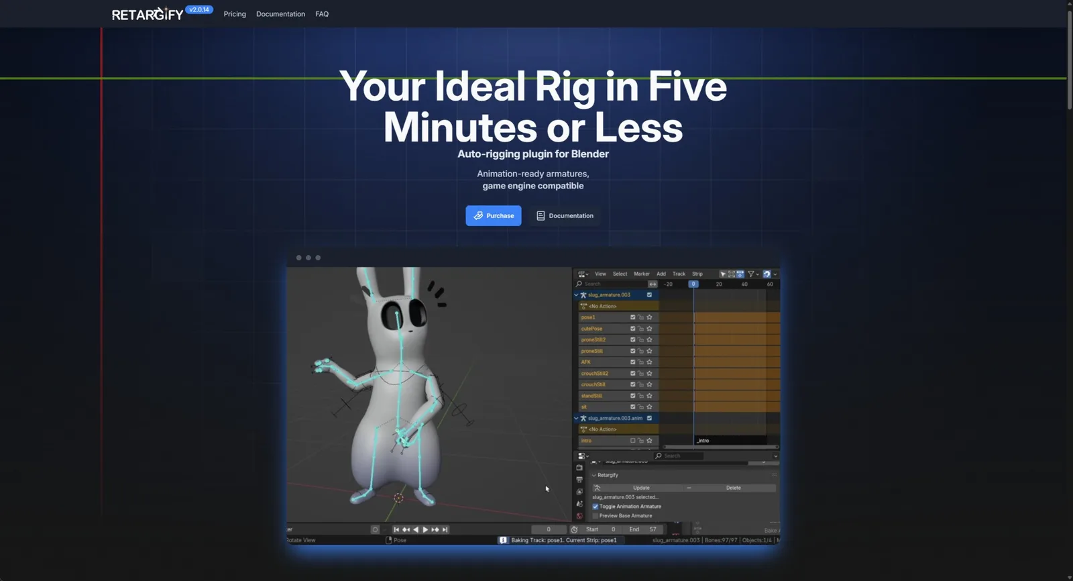Click the Retargify Delete button
Viewport: 1073px width, 581px height.
(x=730, y=488)
